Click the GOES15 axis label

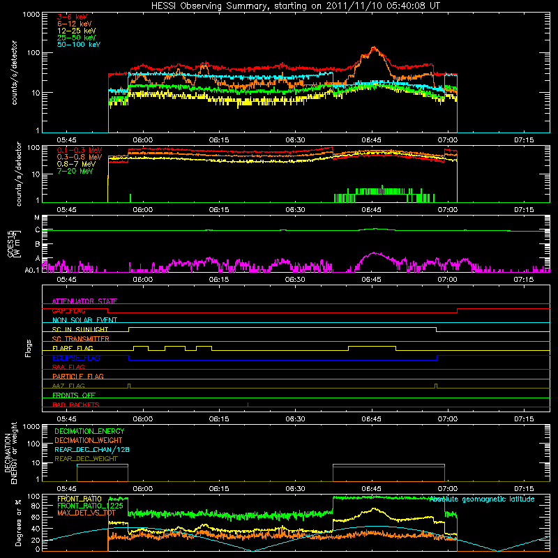(x=14, y=244)
